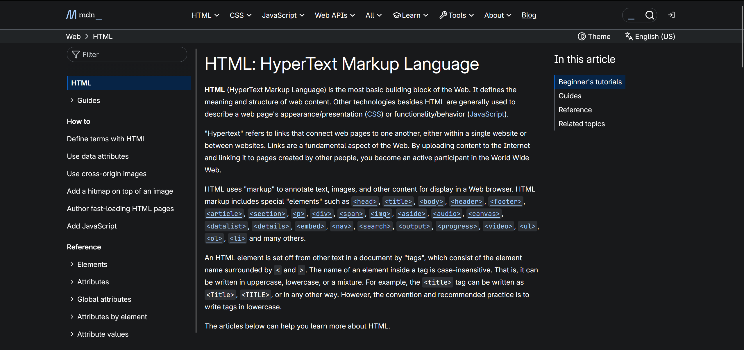The width and height of the screenshot is (744, 350).
Task: Click the Theme circle icon
Action: [582, 36]
